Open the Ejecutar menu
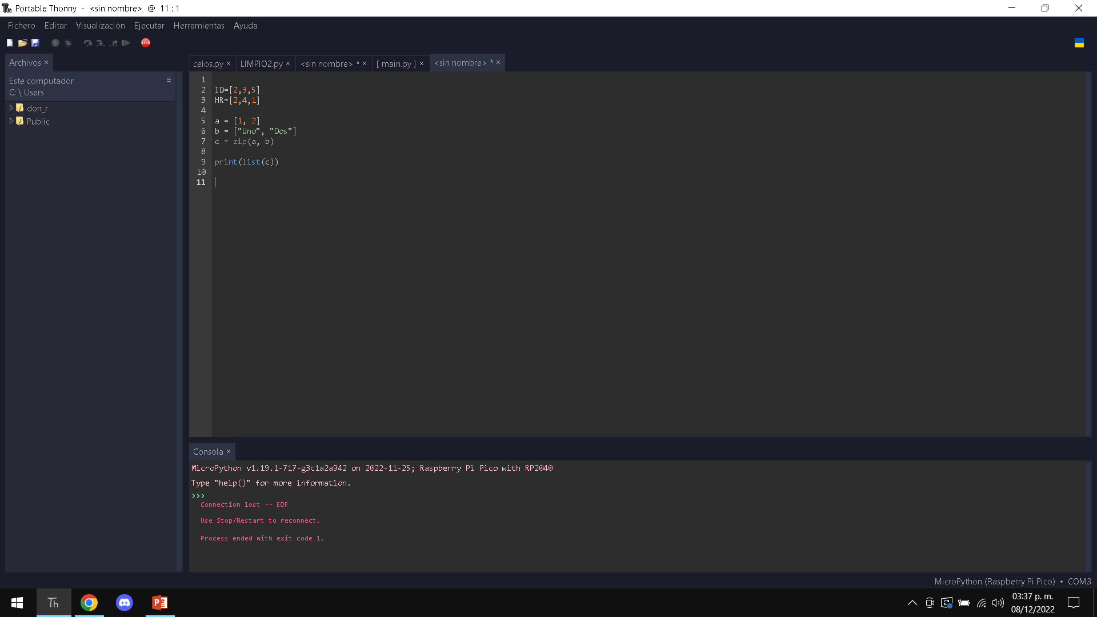This screenshot has height=617, width=1097. pyautogui.click(x=149, y=26)
